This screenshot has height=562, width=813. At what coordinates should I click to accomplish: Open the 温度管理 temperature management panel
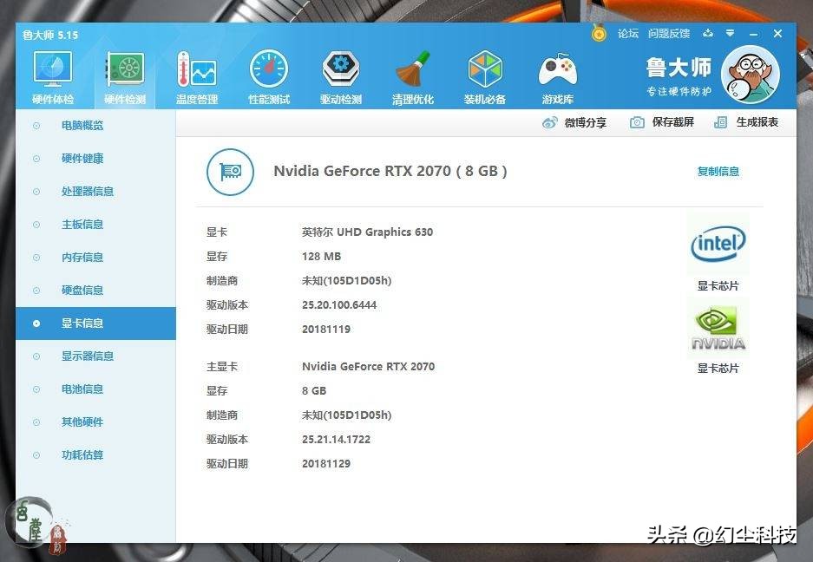click(196, 74)
